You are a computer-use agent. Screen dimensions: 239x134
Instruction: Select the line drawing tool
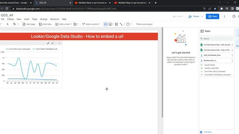tap(121, 24)
